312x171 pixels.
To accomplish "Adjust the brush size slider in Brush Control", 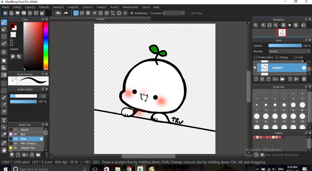I will pyautogui.click(x=23, y=96).
